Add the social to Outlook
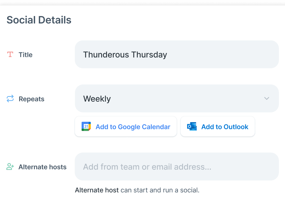Image resolution: width=285 pixels, height=209 pixels. pyautogui.click(x=217, y=126)
